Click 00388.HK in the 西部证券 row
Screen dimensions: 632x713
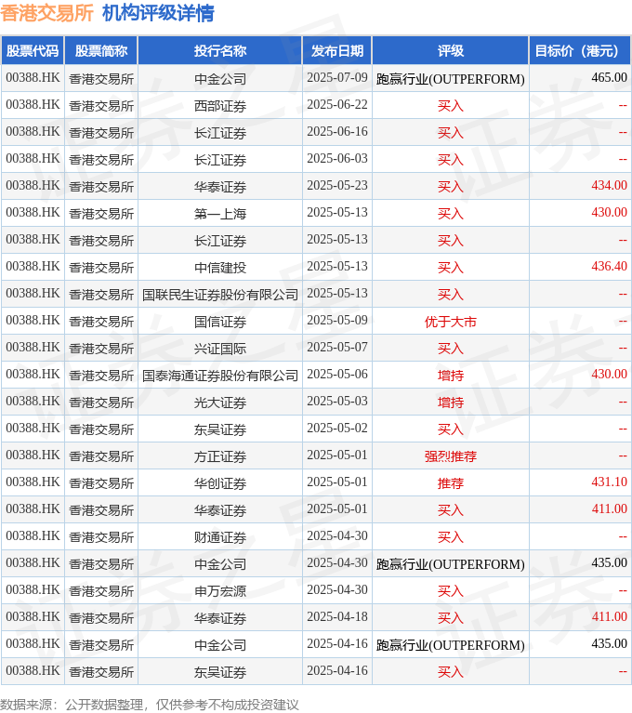pos(33,105)
